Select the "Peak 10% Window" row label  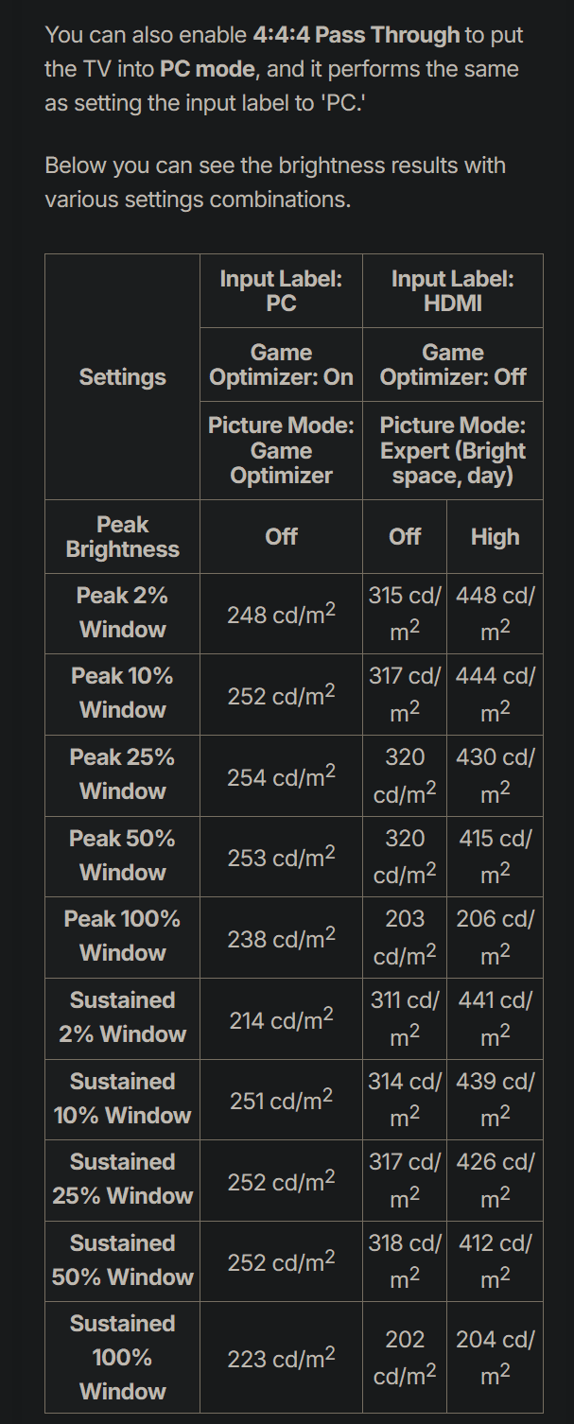(122, 694)
